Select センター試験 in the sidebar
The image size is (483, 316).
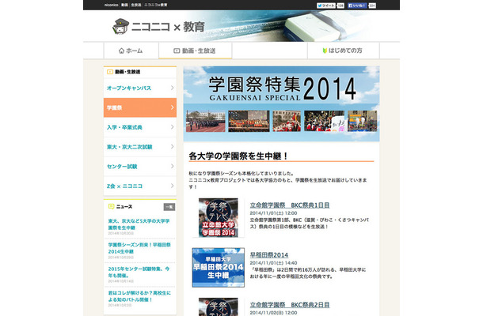[x=140, y=167]
